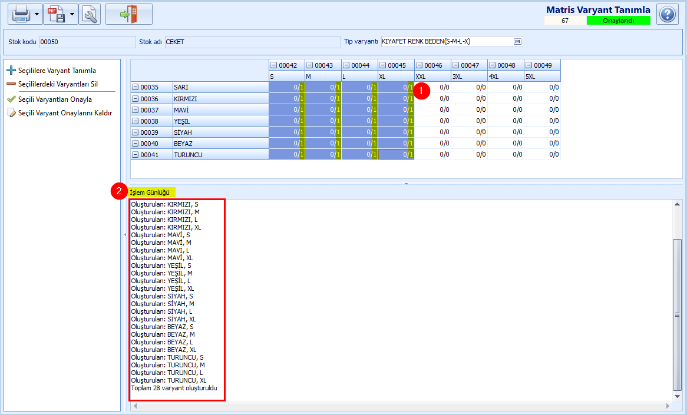Select the YEŞİL row header

(221, 121)
